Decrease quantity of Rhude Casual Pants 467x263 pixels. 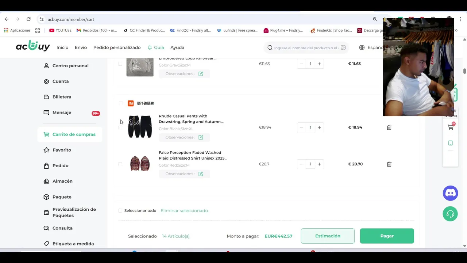301,127
